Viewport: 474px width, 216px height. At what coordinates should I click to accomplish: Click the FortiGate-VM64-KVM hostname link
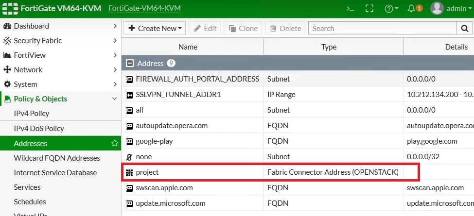[x=144, y=8]
